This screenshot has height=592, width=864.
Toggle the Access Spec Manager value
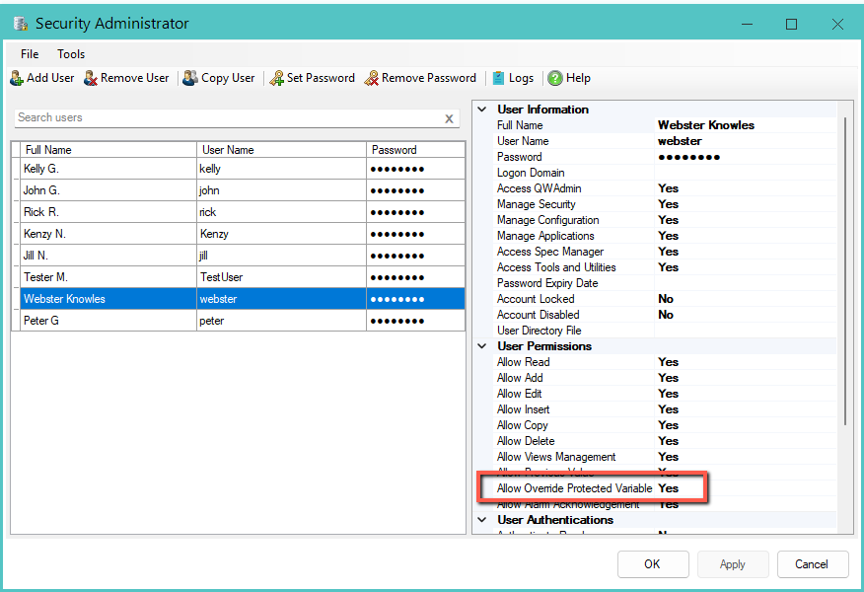(x=668, y=252)
